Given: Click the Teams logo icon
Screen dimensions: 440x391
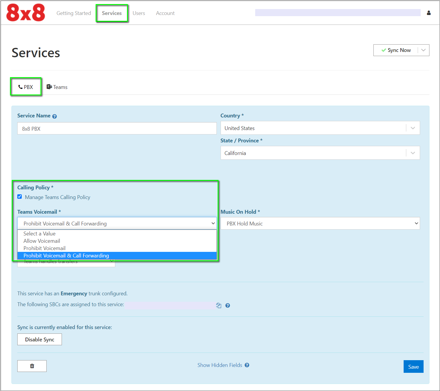Looking at the screenshot, I should click(49, 87).
